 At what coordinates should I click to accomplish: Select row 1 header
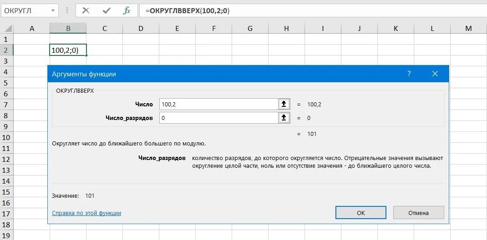(6, 39)
